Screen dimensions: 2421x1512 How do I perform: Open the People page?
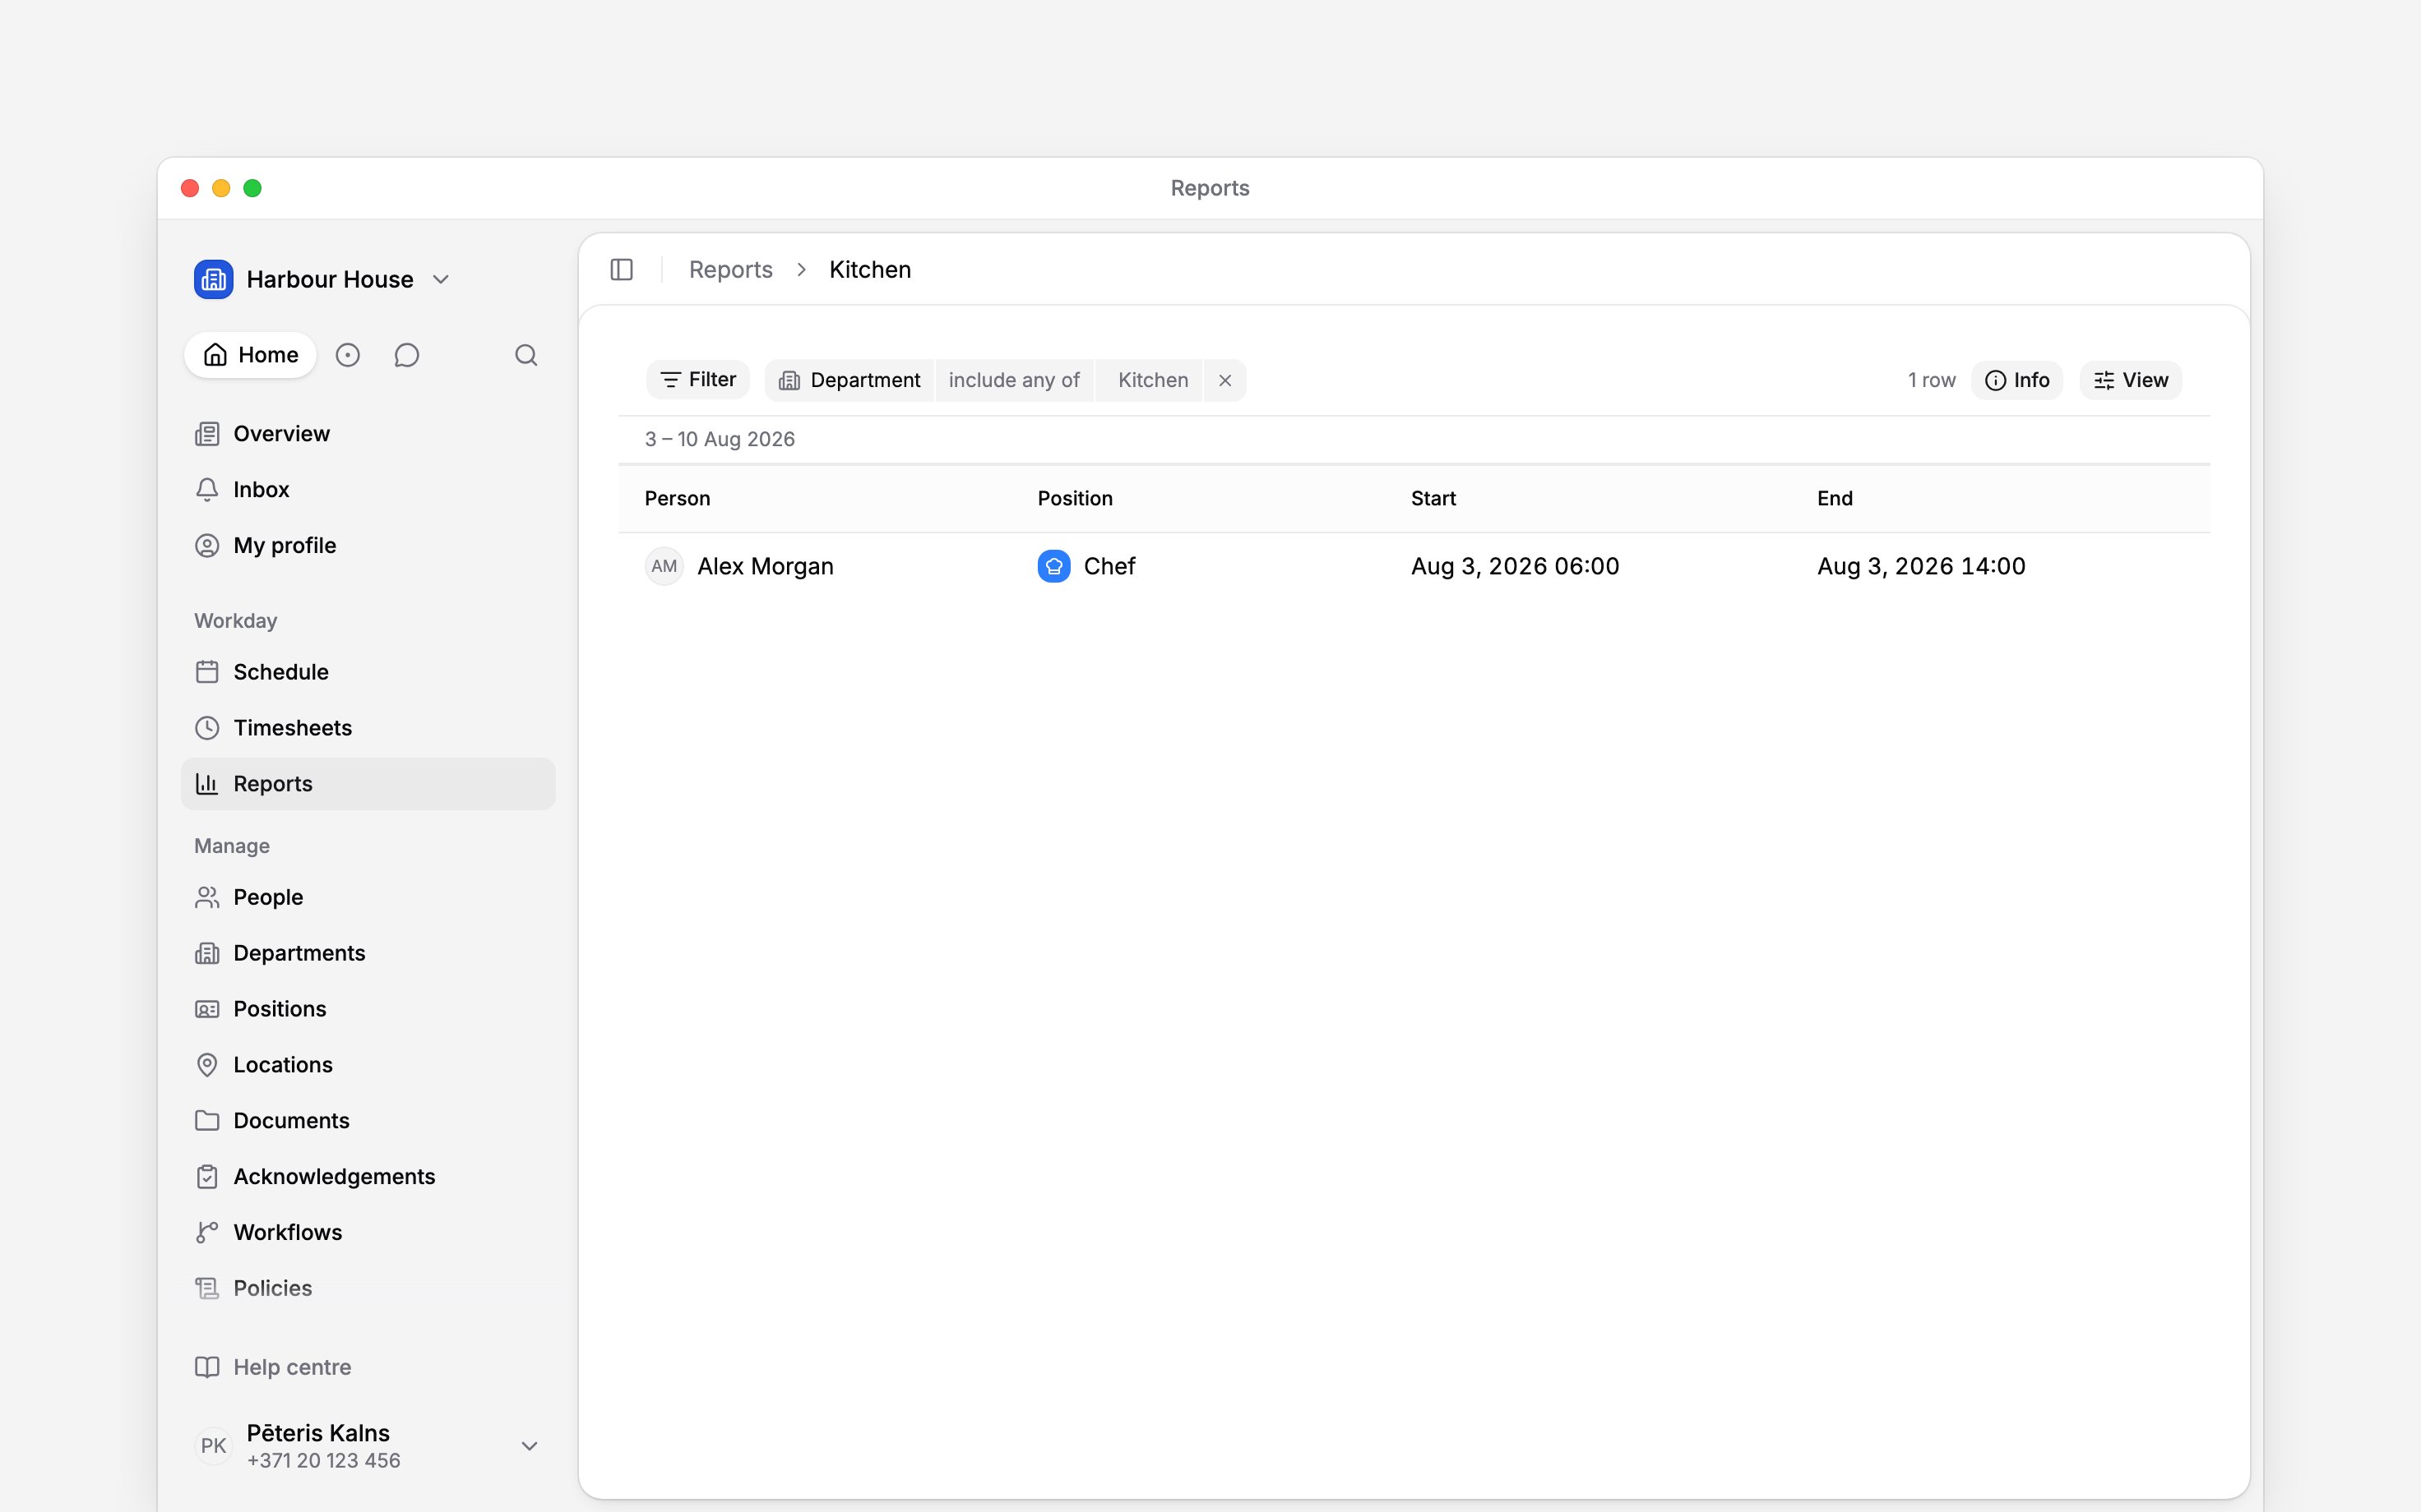(x=367, y=897)
